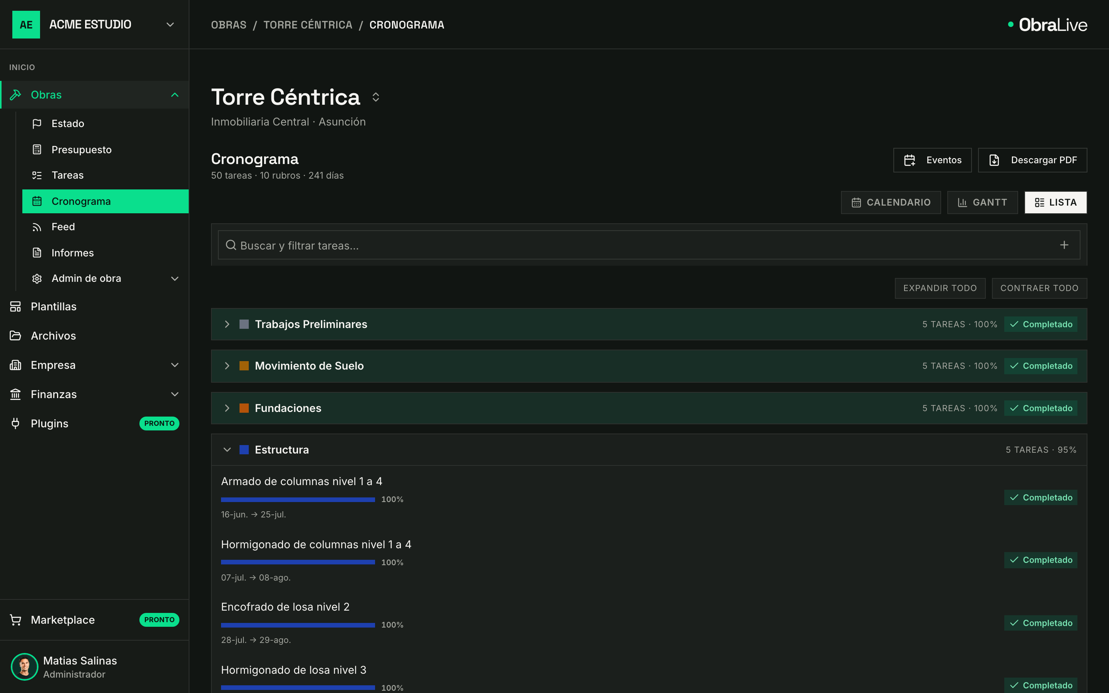1109x693 pixels.
Task: Expand the Admin de obra submenu chevron
Action: point(174,279)
